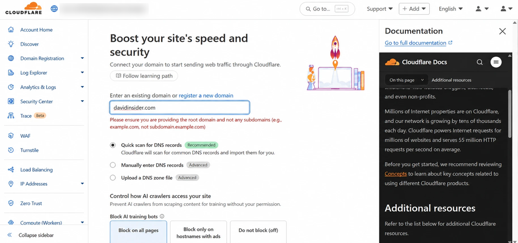Click the Cloudflare Docs cloud logo
Screen dimensions: 518x243
pos(392,62)
